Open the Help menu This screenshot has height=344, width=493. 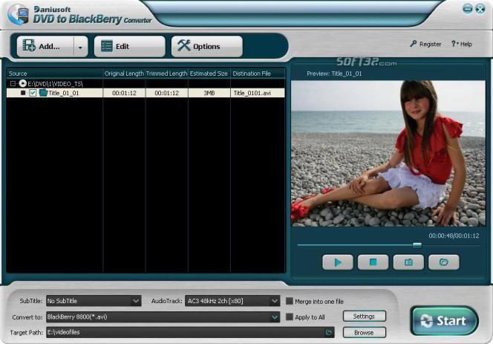462,44
